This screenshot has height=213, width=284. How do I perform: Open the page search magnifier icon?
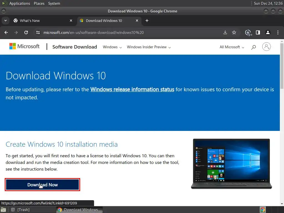[253, 47]
